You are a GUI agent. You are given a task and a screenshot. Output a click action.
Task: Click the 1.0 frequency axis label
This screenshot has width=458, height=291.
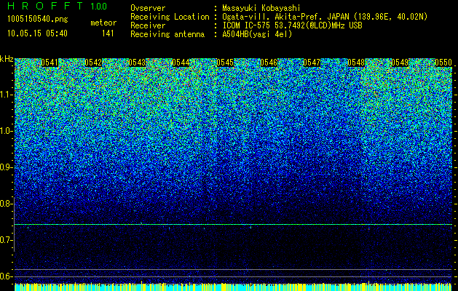(7, 131)
